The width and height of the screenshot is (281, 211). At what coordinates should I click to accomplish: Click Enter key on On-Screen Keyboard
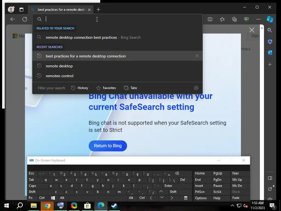click(178, 186)
